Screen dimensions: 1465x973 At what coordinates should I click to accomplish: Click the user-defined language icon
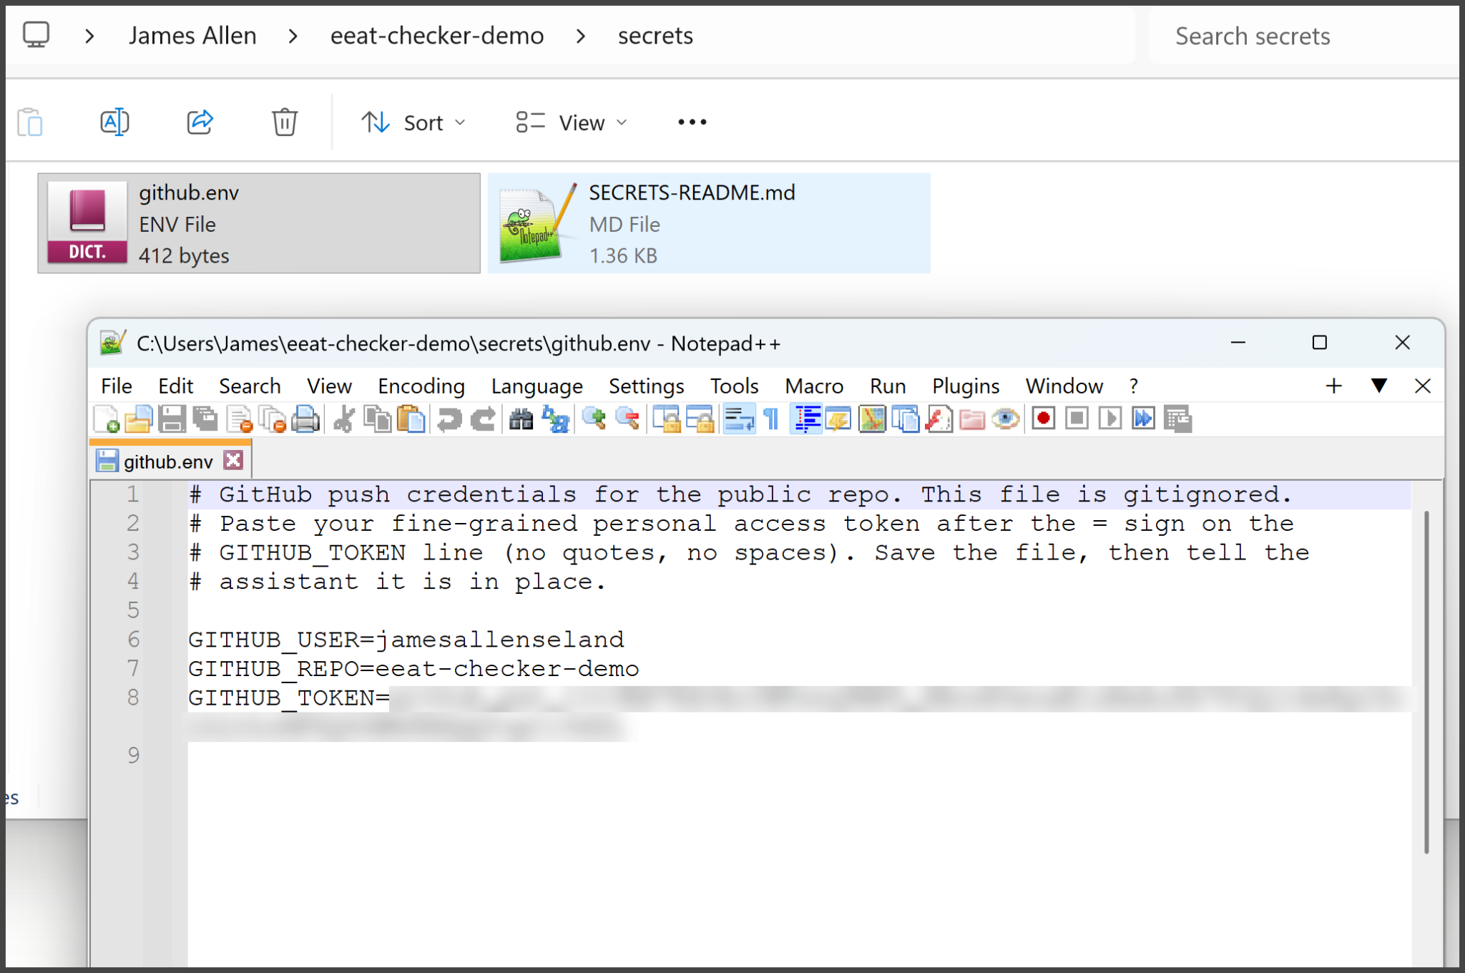pyautogui.click(x=838, y=419)
